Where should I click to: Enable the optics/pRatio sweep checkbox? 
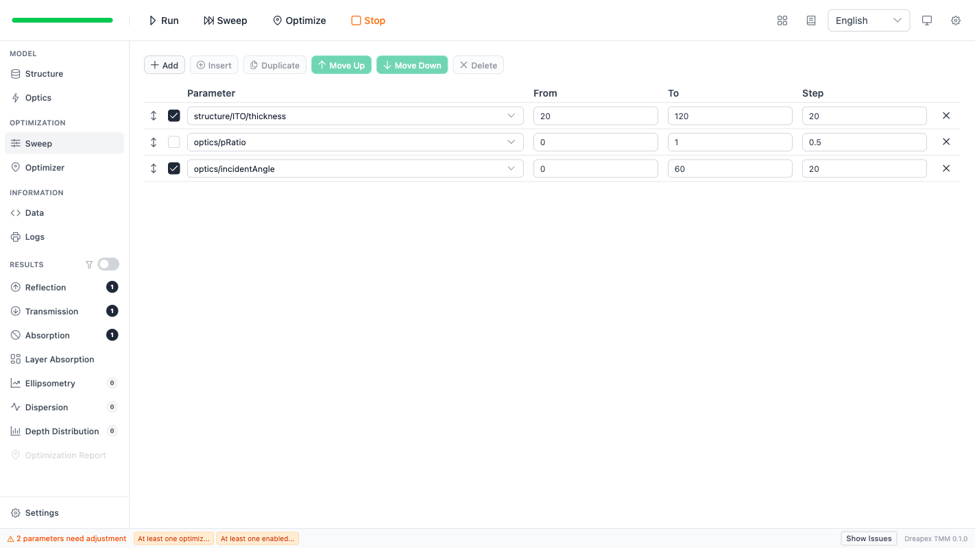[x=174, y=142]
